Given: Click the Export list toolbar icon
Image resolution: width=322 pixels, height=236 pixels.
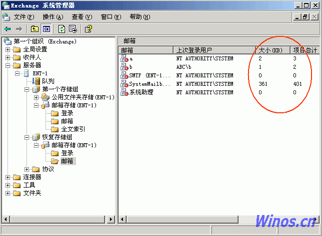Looking at the screenshot, I should 72,29.
